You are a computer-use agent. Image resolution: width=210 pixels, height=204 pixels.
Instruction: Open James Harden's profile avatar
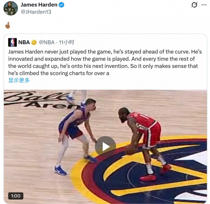(11, 8)
